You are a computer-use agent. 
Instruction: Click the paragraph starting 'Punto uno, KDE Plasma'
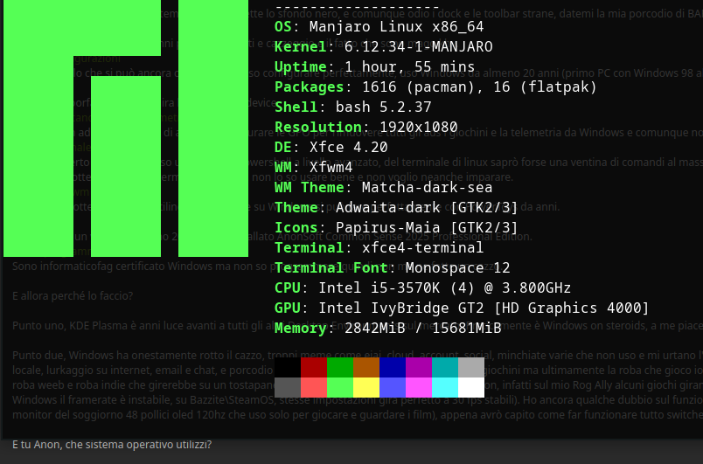click(358, 326)
